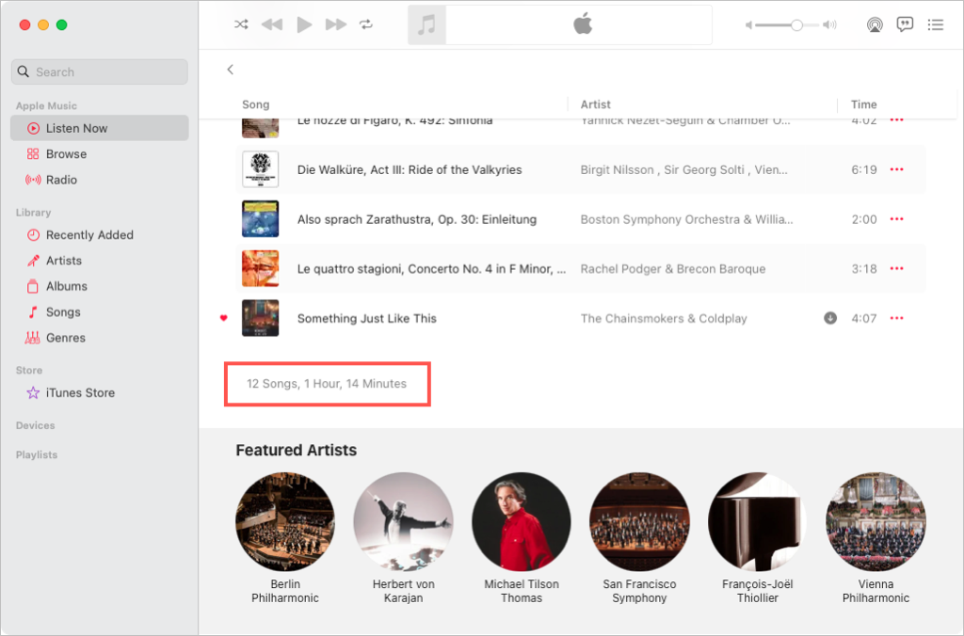
Task: Toggle love heart on Something Just Like This
Action: 224,318
